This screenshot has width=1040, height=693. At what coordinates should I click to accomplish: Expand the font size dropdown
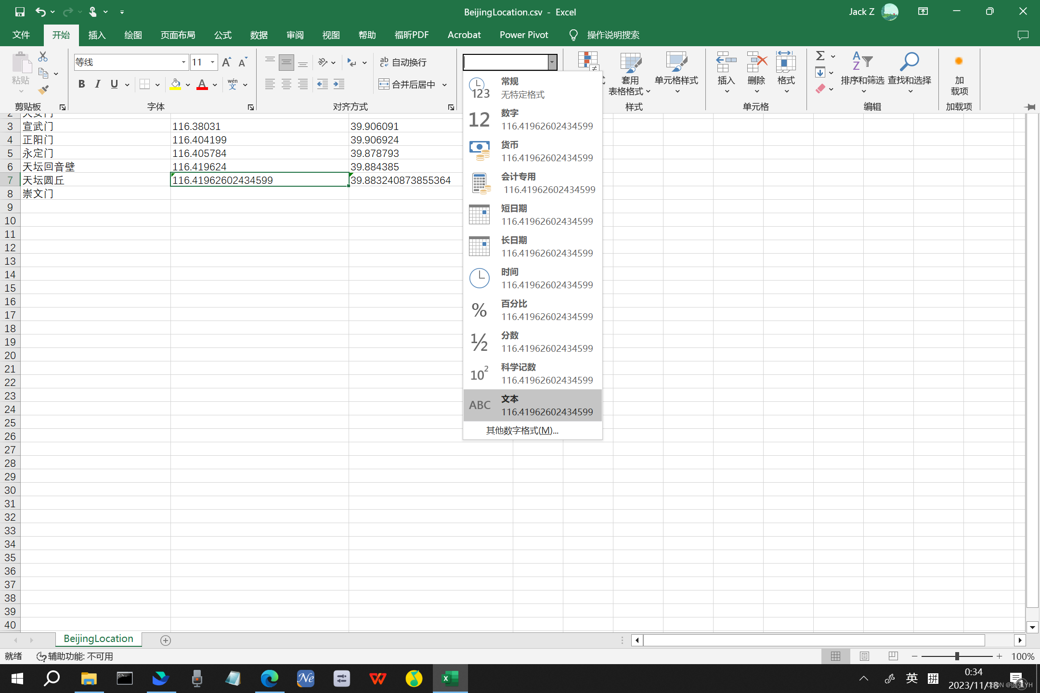click(x=212, y=62)
